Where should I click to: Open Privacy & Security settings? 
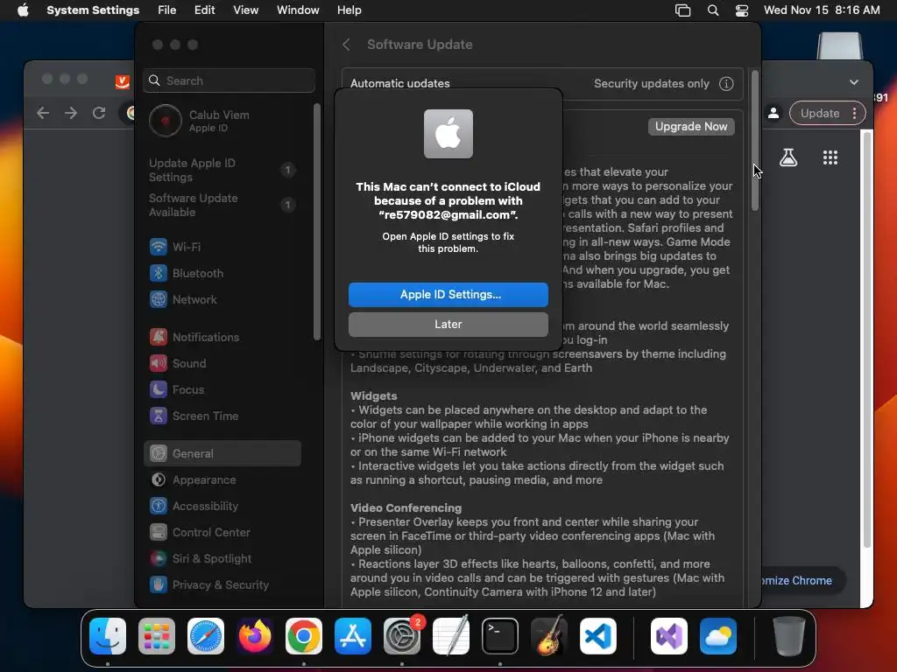coord(222,585)
